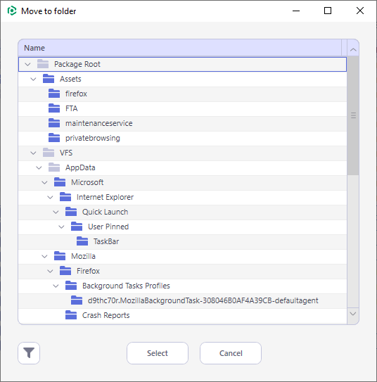Click the Select button

[x=158, y=353]
